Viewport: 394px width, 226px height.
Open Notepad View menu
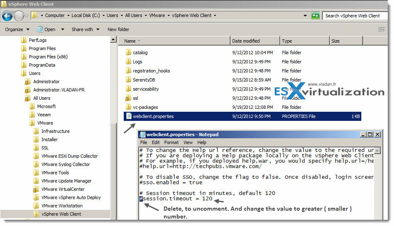pos(188,142)
